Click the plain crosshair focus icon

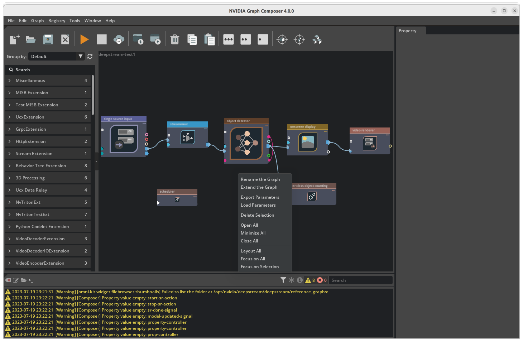[299, 39]
